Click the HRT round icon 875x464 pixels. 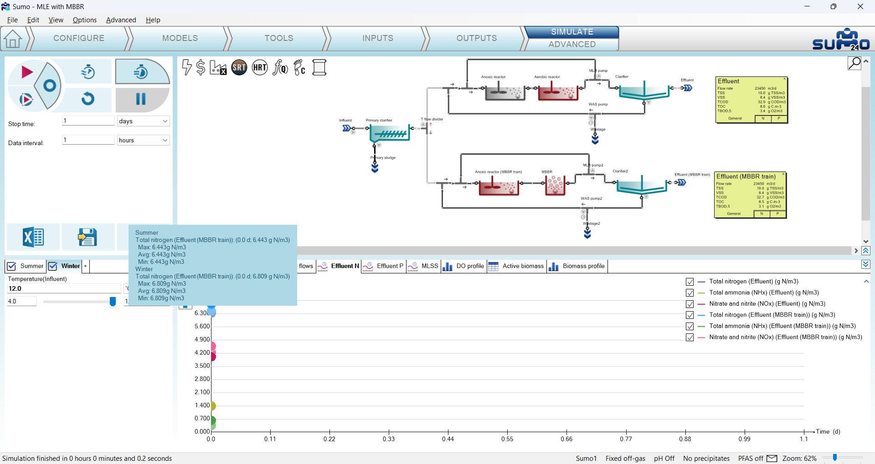coord(260,68)
